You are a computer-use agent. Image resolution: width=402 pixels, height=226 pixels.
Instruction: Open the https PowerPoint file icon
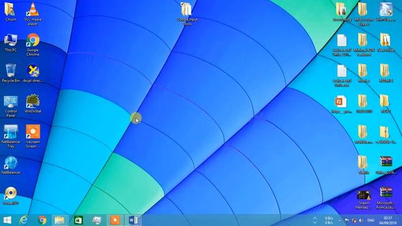(340, 102)
